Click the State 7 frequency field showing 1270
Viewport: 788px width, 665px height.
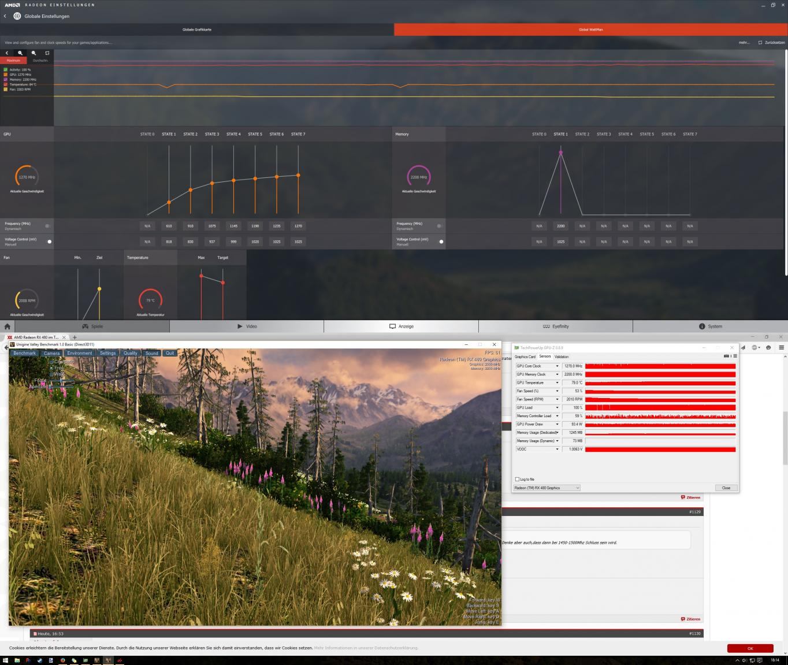298,226
